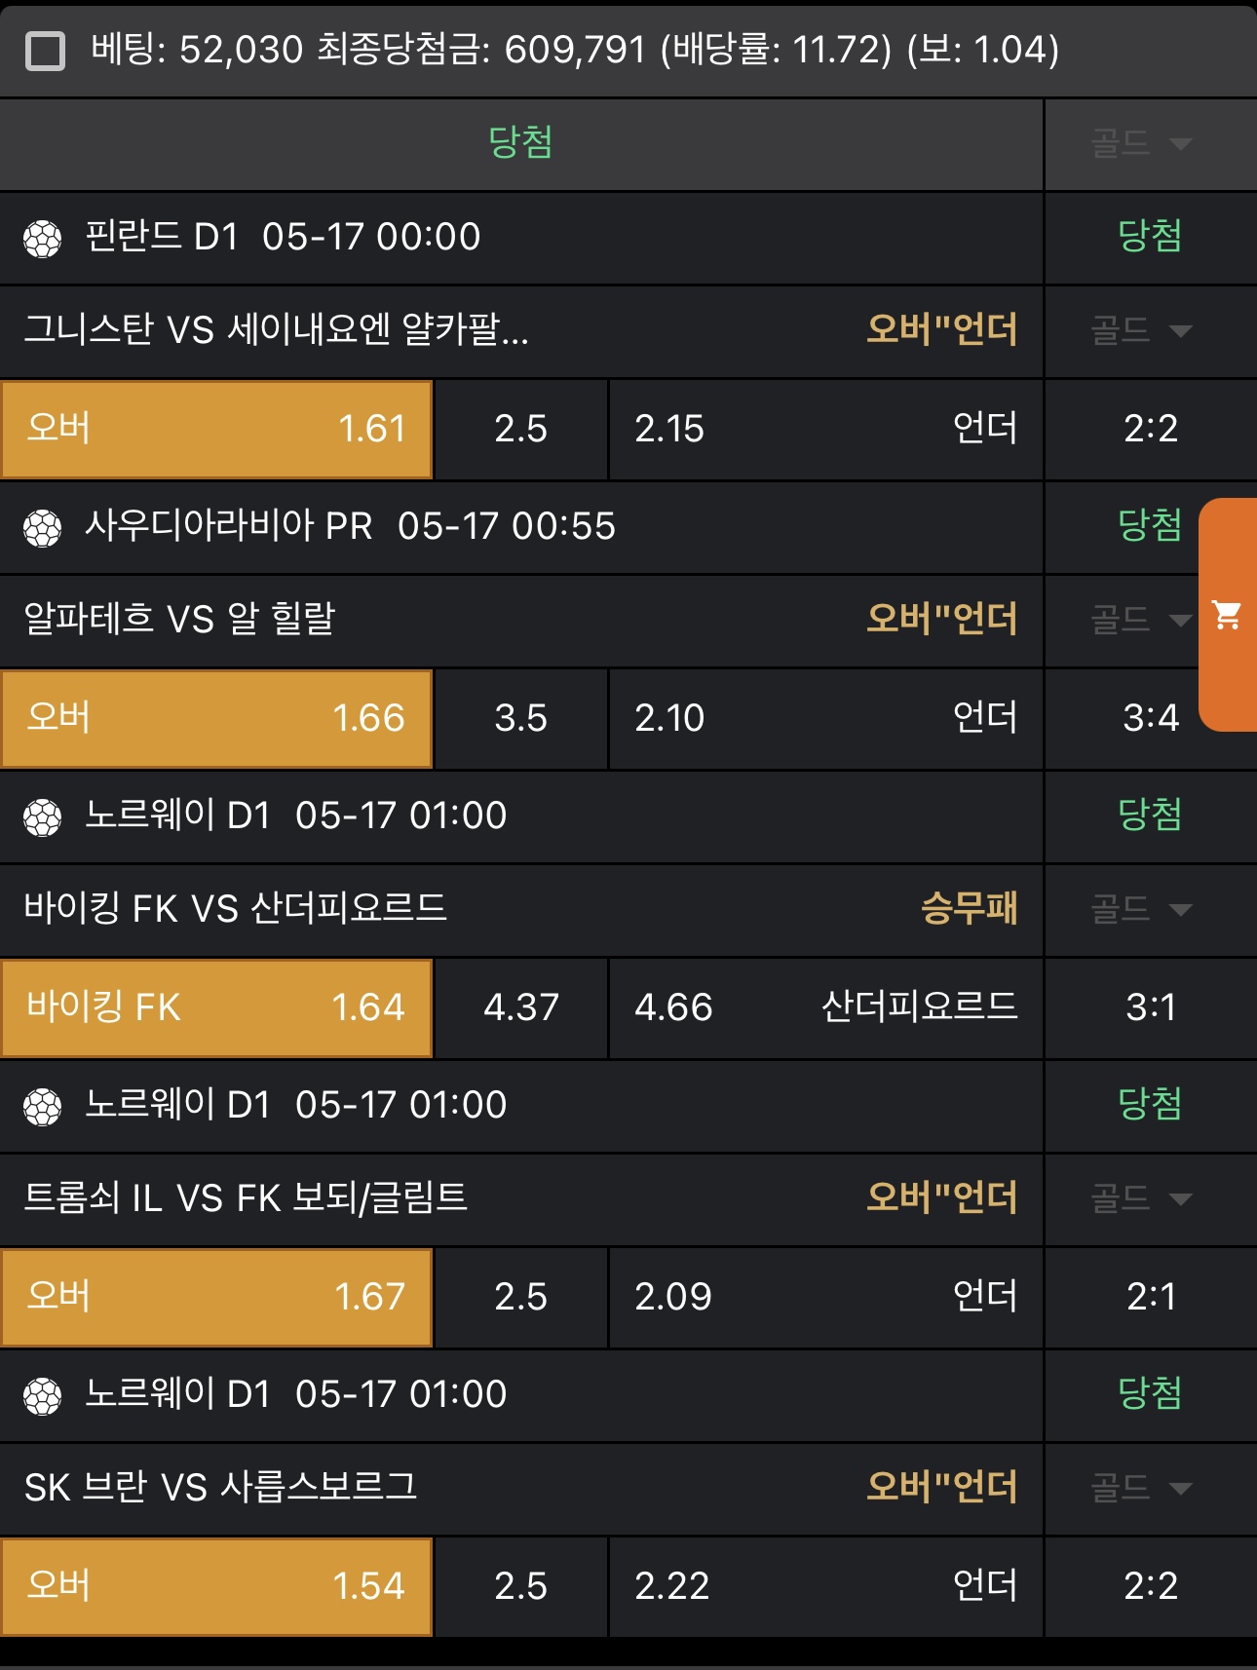Click soccer ball icon beside 핀란드 D1
Screen dimensions: 1257x1670
(43, 238)
